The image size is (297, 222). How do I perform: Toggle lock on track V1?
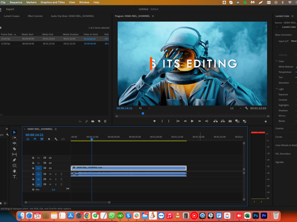33,168
